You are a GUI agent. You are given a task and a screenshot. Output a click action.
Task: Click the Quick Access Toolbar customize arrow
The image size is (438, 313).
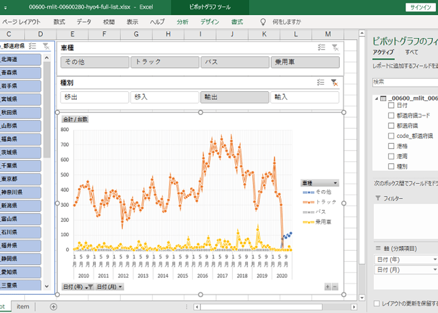[5, 8]
